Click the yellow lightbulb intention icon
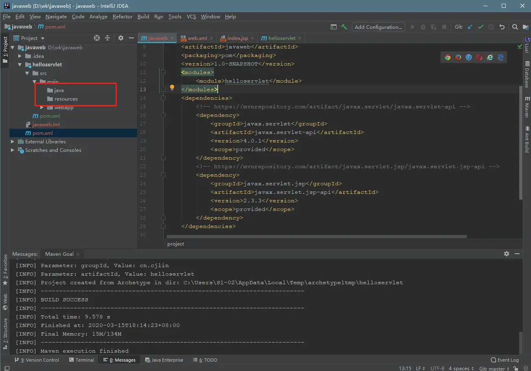531x371 pixels. [172, 88]
